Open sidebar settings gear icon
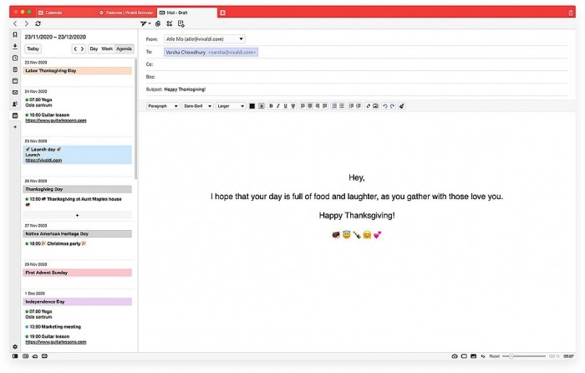This screenshot has width=585, height=373. (x=14, y=346)
